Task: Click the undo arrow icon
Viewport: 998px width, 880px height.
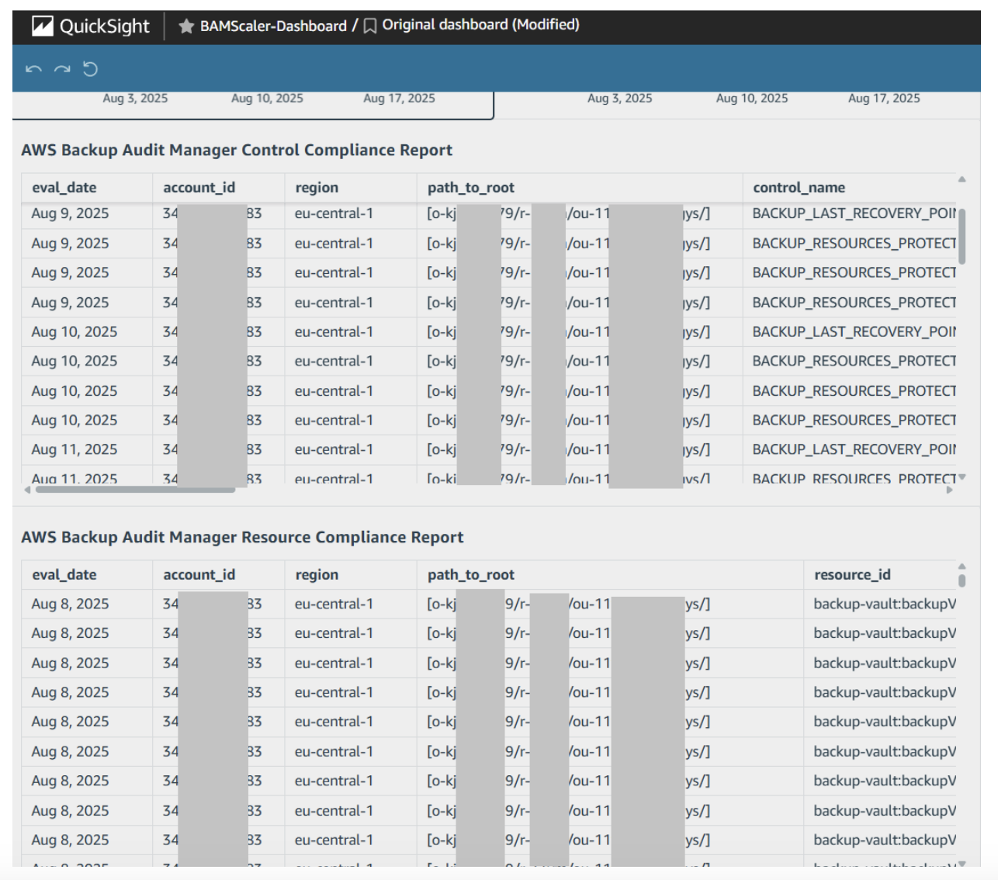Action: click(33, 69)
